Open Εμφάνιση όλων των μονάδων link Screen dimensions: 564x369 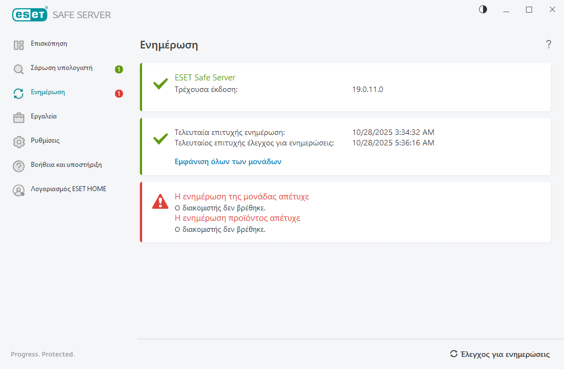228,162
